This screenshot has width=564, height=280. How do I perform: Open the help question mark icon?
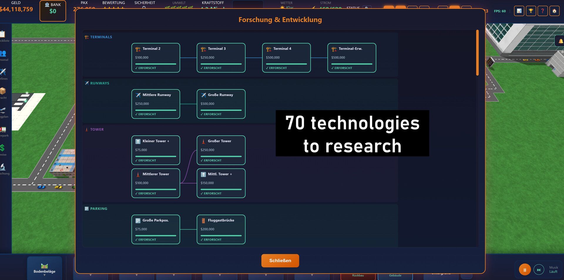[x=543, y=11]
